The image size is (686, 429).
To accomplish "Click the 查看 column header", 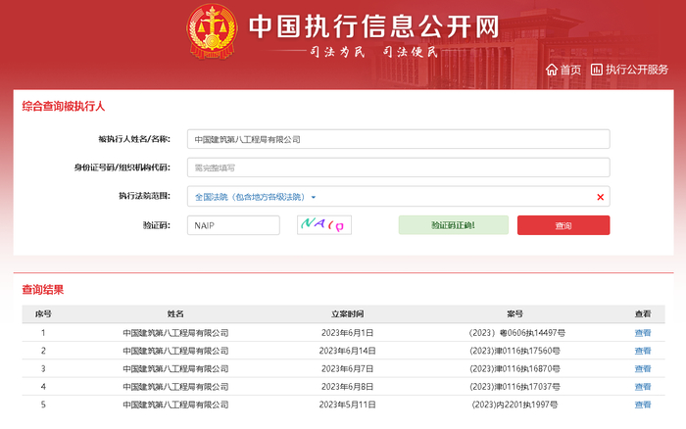I will point(643,314).
